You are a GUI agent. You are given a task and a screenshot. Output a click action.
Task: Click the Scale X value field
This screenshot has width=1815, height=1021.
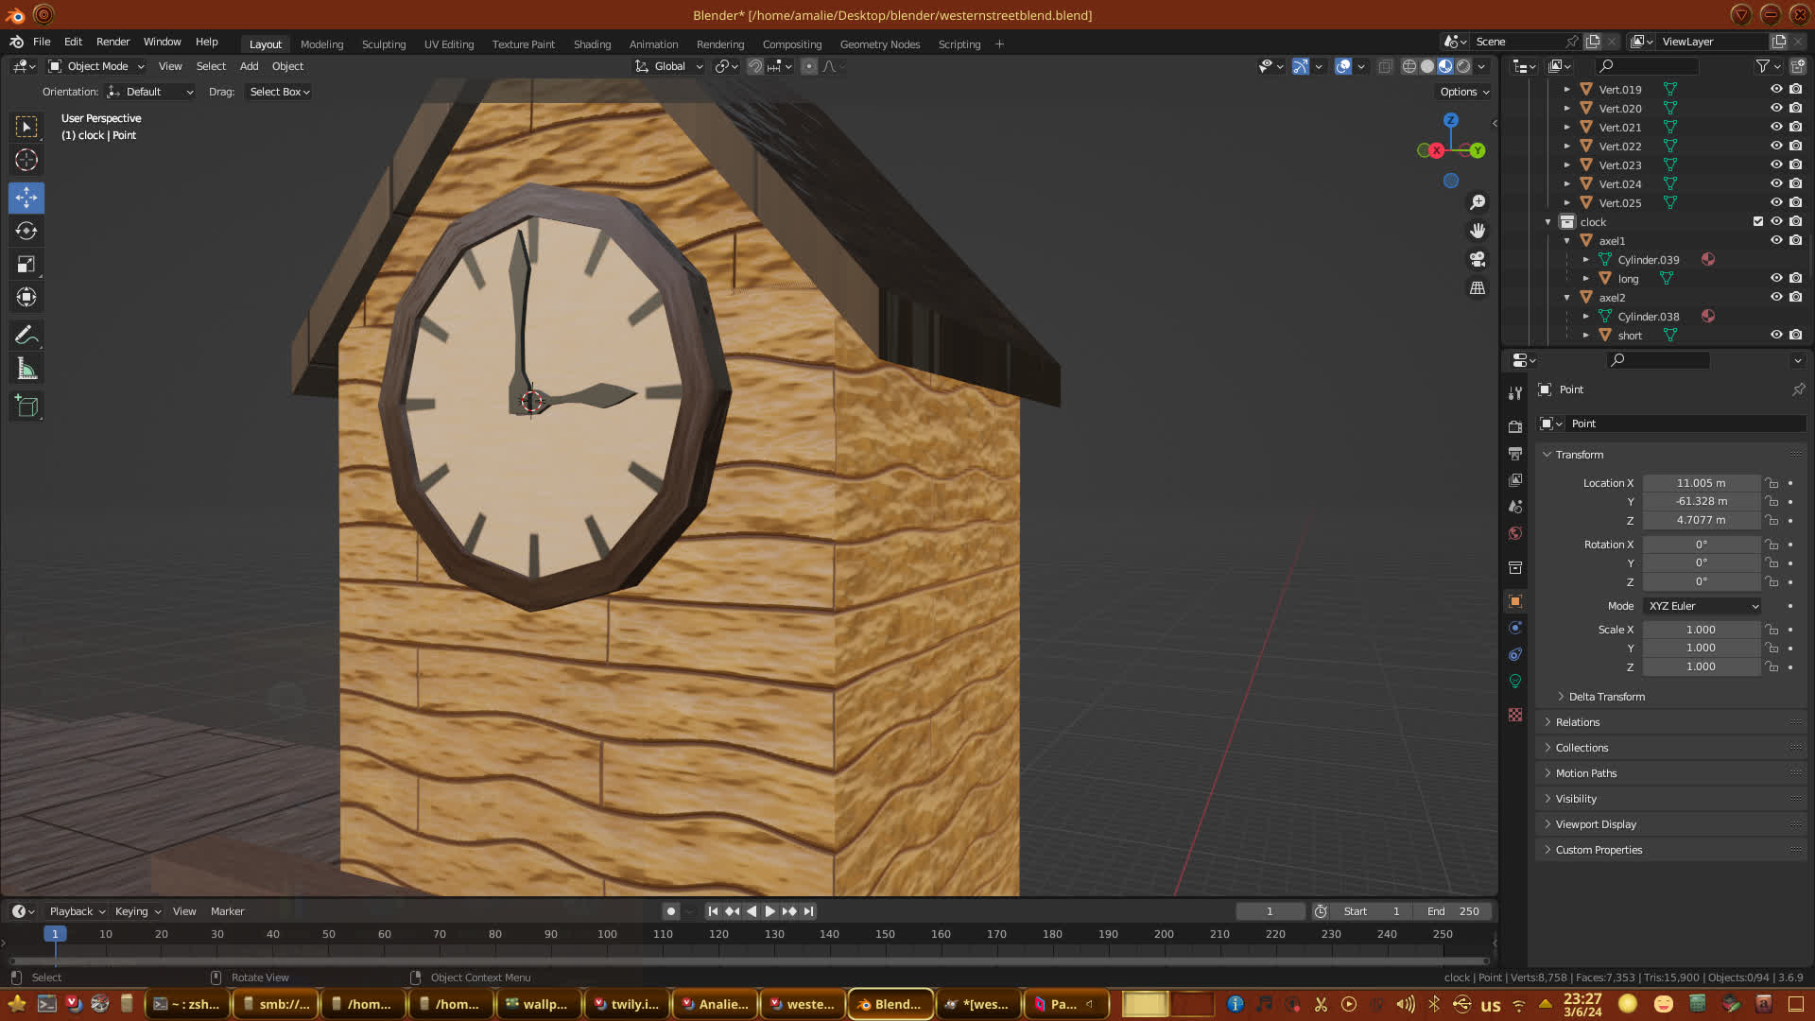coord(1700,630)
